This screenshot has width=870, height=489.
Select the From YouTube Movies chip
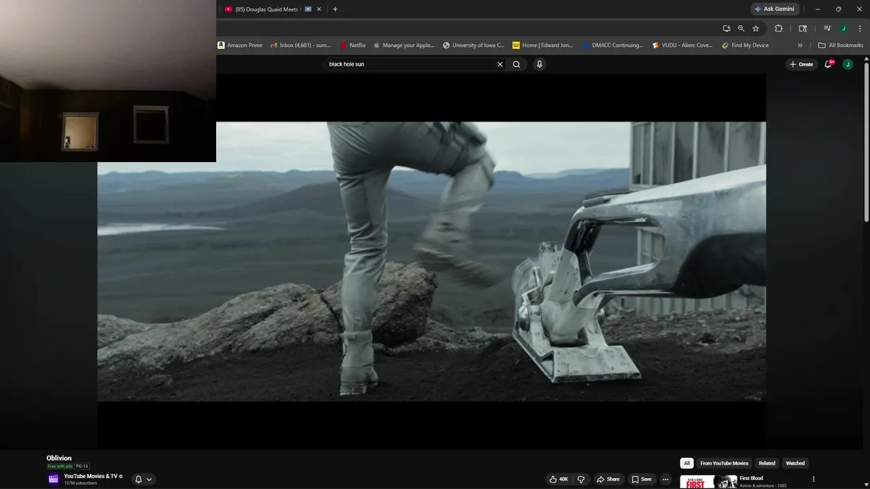[x=725, y=463]
